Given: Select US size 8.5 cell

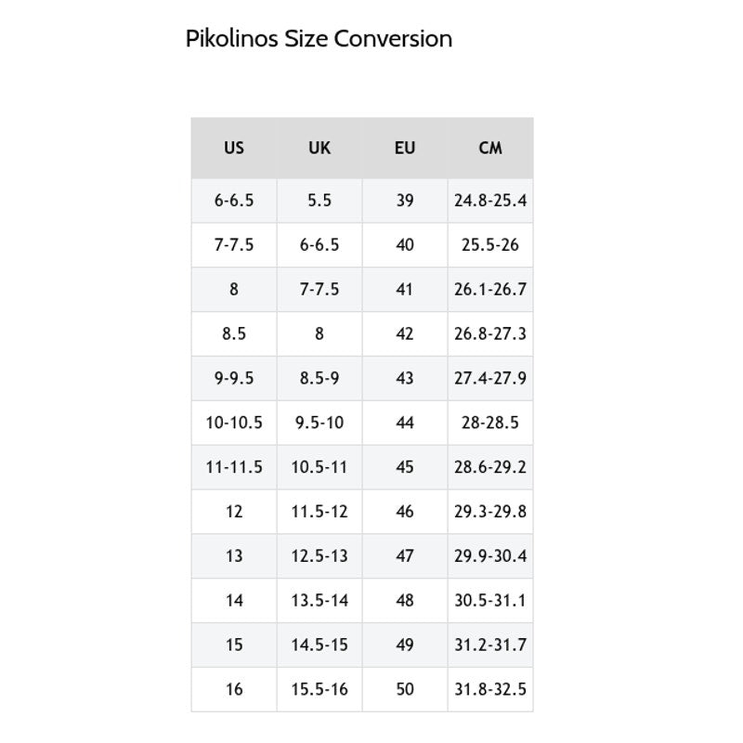Looking at the screenshot, I should [x=234, y=334].
